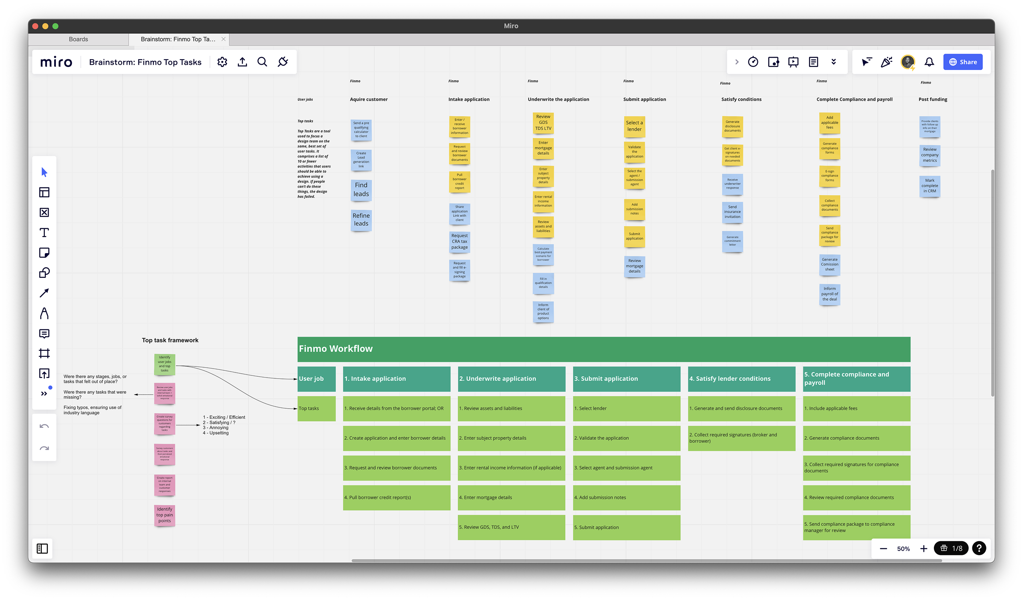
Task: Select the frame tool
Action: (x=44, y=353)
